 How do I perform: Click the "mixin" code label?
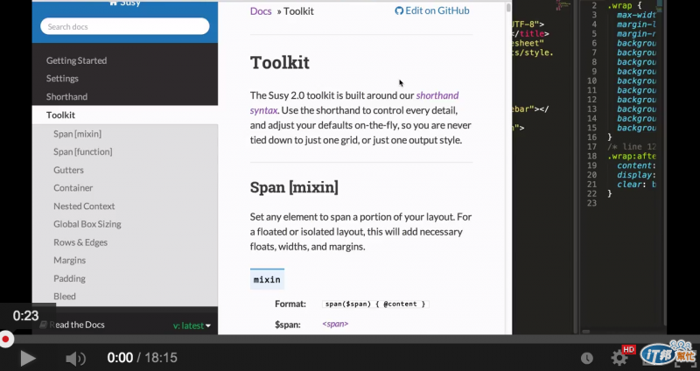[267, 279]
